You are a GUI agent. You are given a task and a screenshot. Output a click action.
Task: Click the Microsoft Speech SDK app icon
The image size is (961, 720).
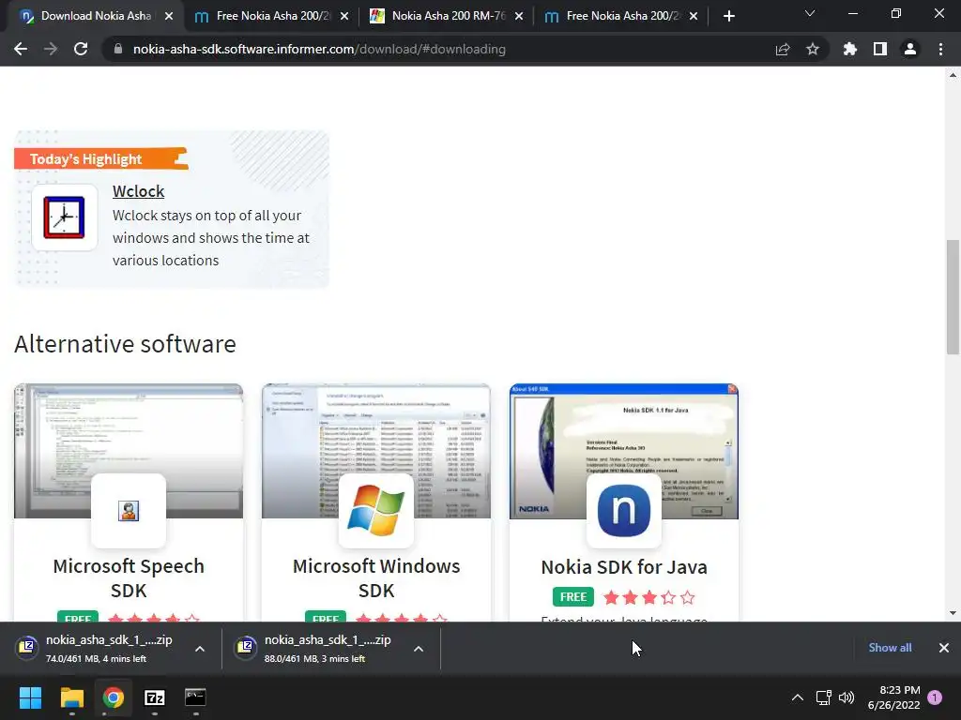coord(128,511)
